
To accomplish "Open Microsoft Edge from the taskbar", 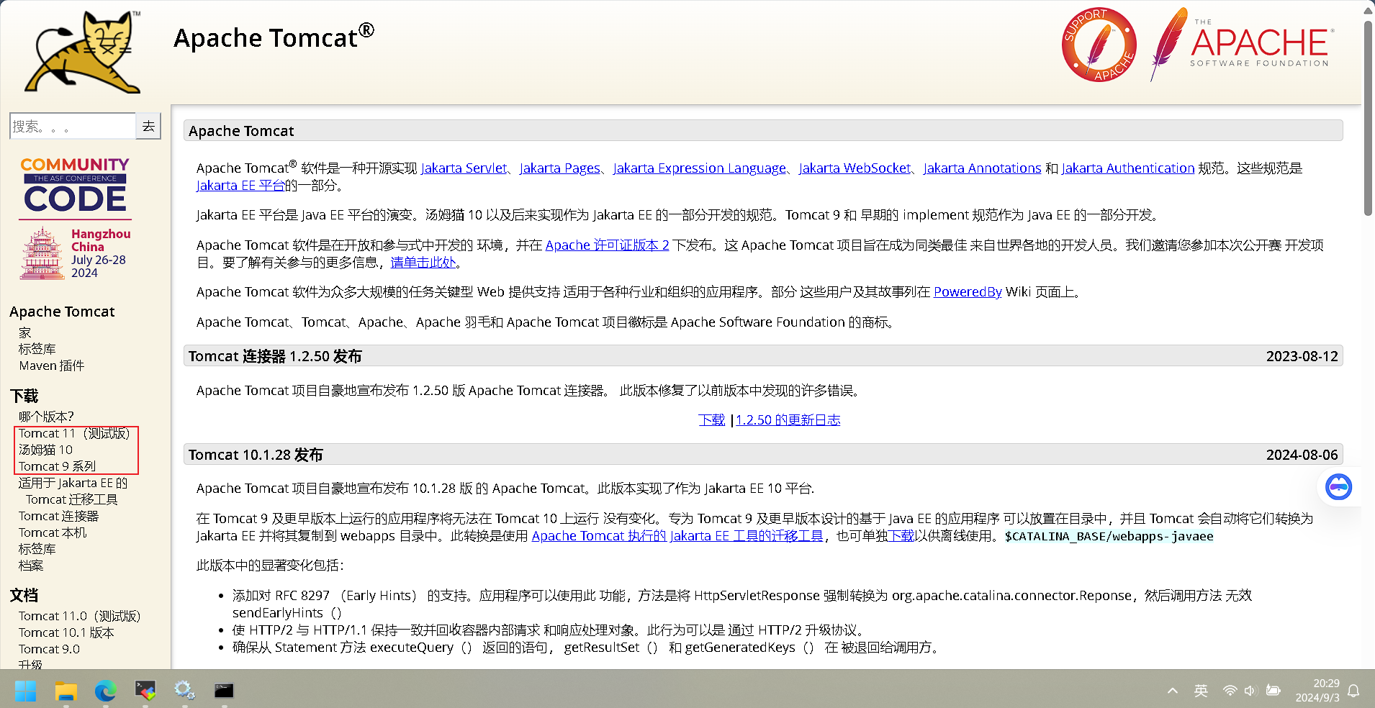I will (106, 691).
